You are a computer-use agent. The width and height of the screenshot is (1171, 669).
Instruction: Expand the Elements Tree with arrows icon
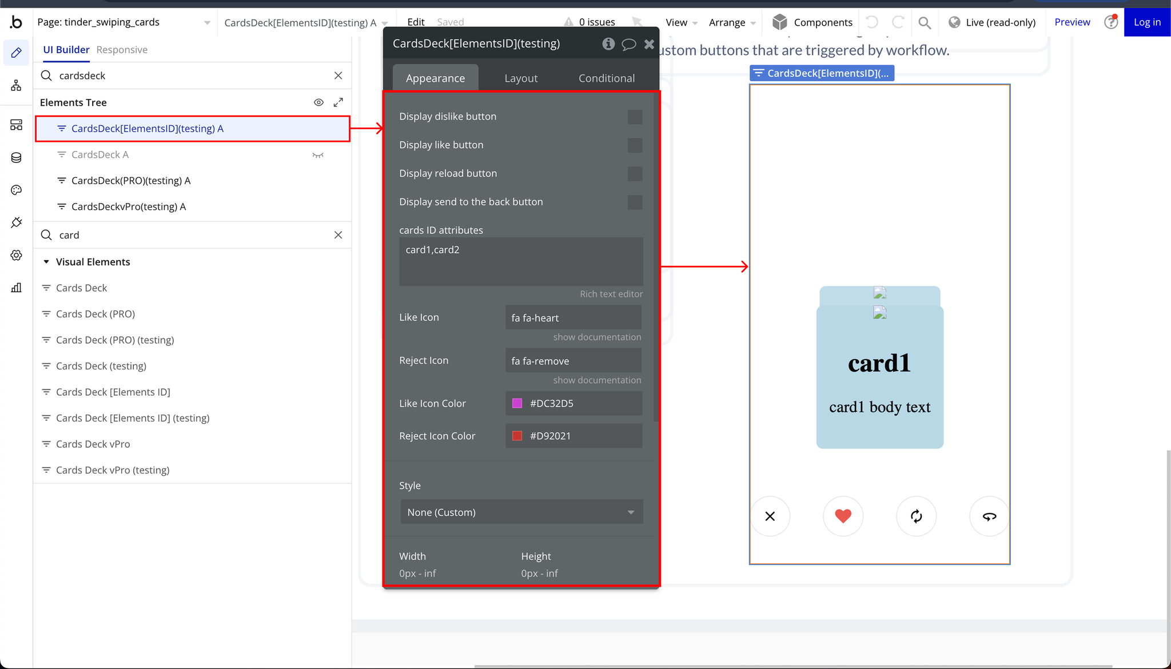[338, 102]
